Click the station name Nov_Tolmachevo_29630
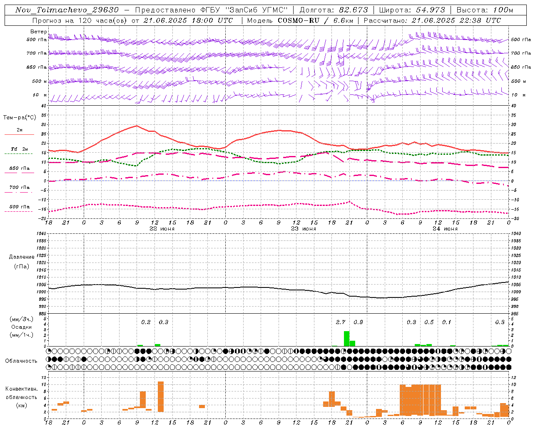 [x=67, y=10]
